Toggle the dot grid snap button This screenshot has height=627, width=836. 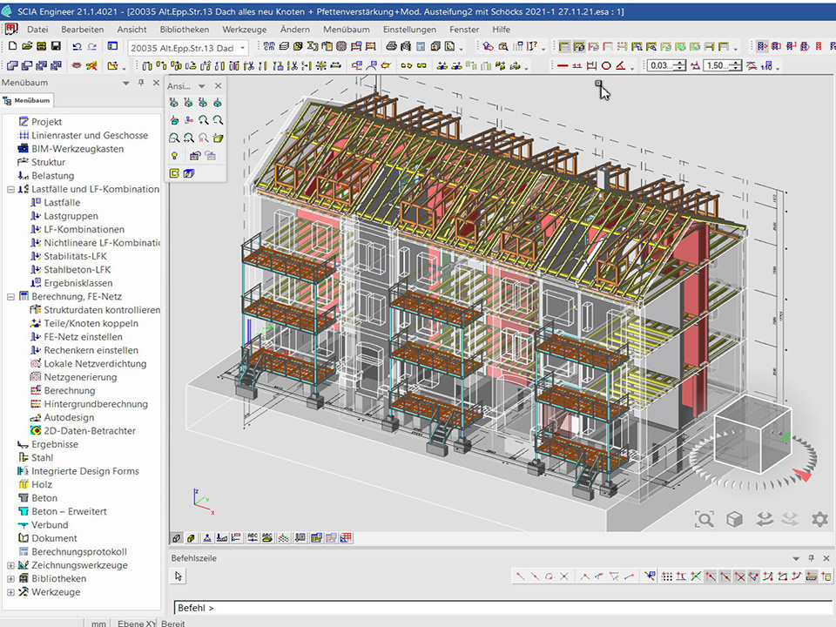(667, 576)
